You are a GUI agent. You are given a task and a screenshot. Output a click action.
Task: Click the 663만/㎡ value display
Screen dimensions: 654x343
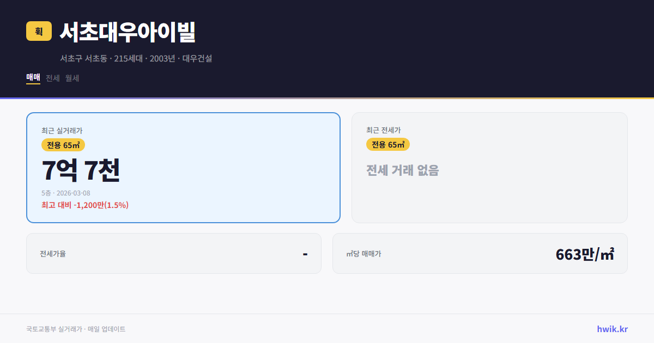click(584, 253)
